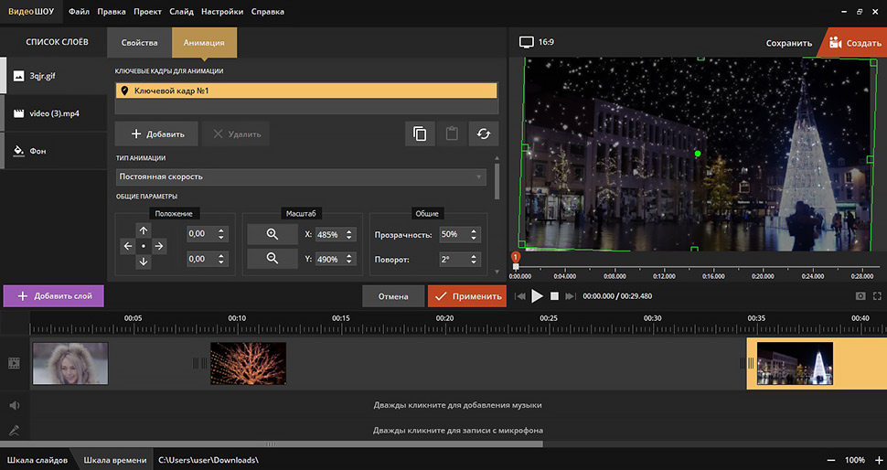Open the animation type dropdown
887x470 pixels.
coord(300,176)
